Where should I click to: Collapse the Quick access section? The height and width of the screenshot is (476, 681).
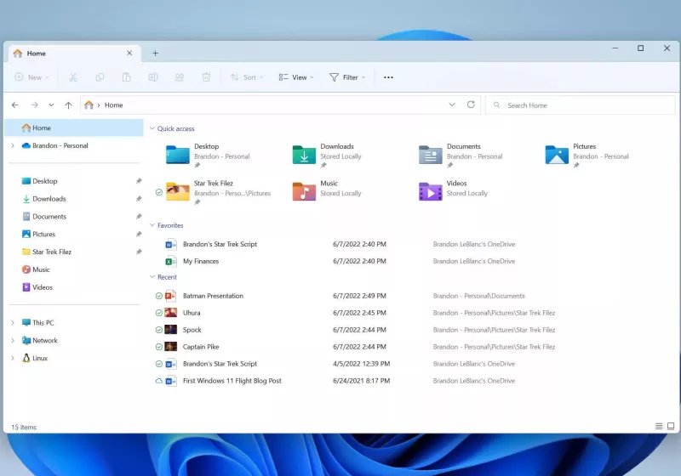coord(152,129)
